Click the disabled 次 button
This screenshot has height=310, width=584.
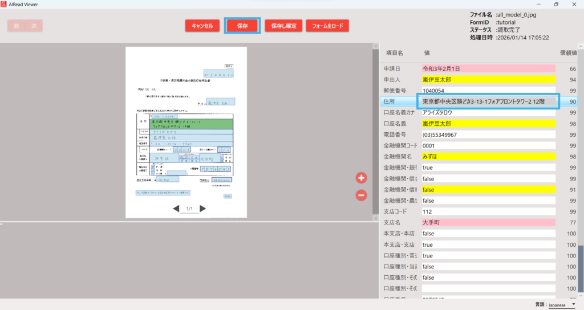pos(34,26)
